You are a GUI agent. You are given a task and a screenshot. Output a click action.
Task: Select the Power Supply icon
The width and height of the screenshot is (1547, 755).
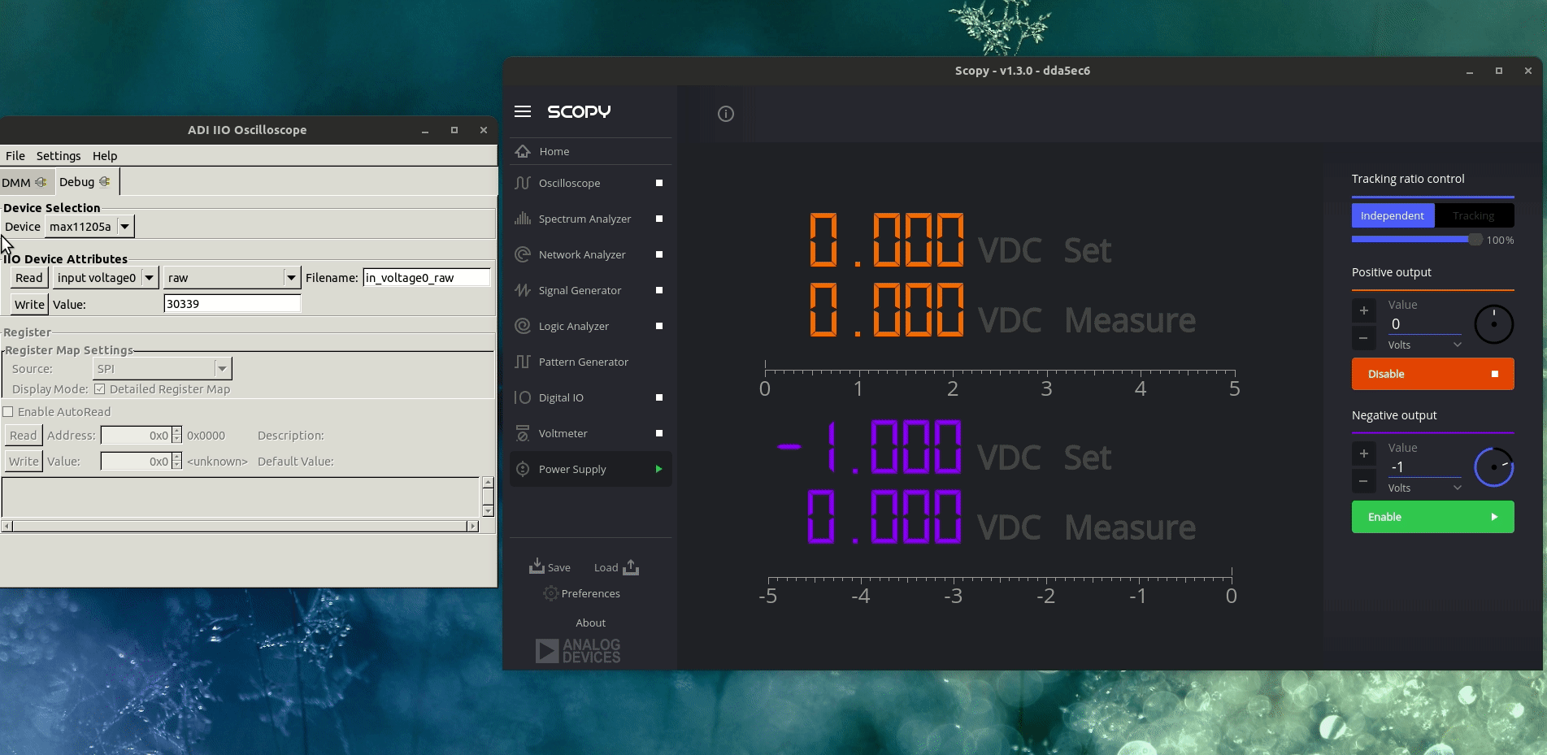click(x=523, y=469)
